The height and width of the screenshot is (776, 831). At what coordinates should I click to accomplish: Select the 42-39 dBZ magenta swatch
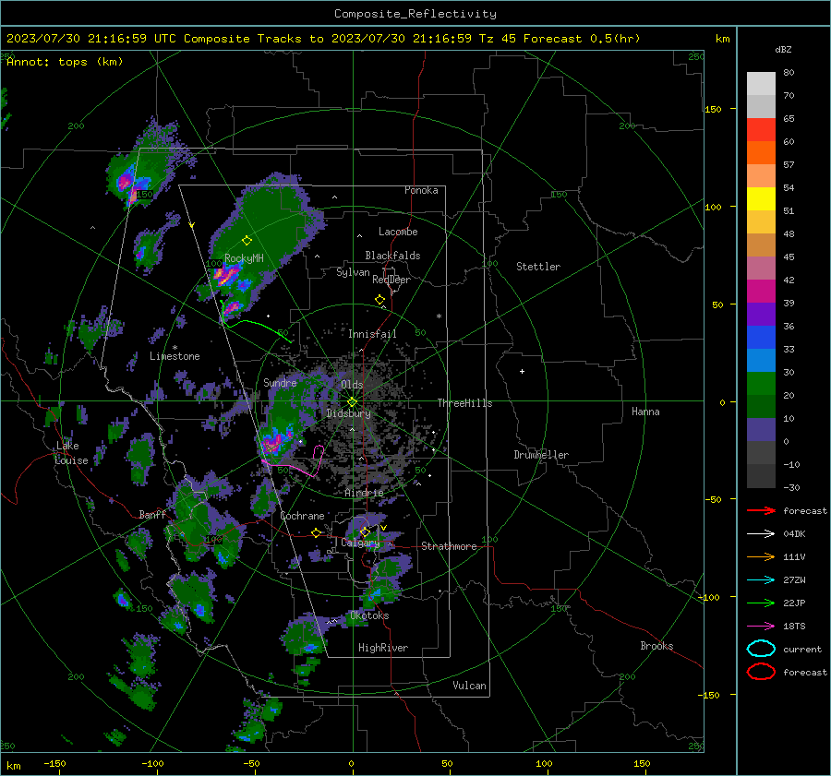click(x=761, y=292)
